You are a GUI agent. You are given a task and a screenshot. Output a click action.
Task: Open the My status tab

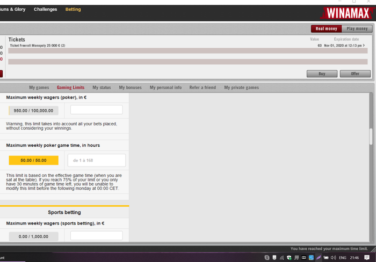coord(102,87)
